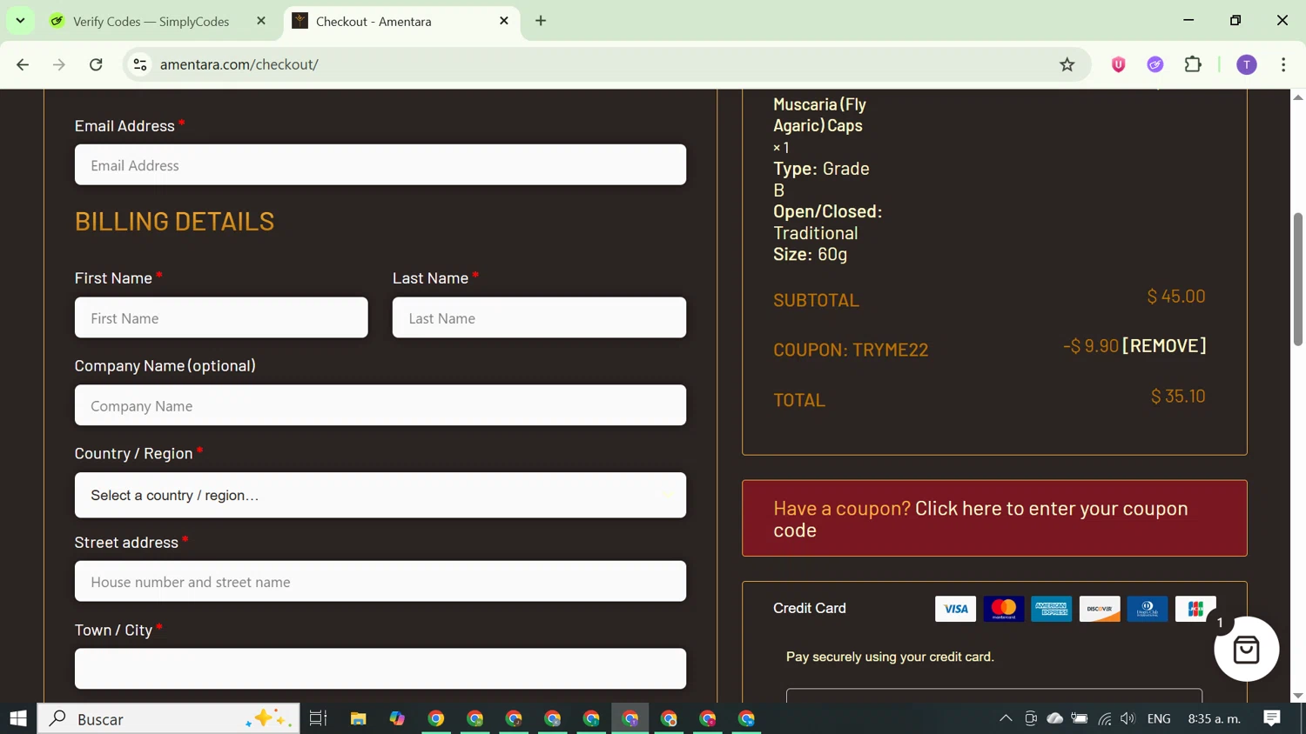
Task: Click the purple round extension icon
Action: (1155, 64)
